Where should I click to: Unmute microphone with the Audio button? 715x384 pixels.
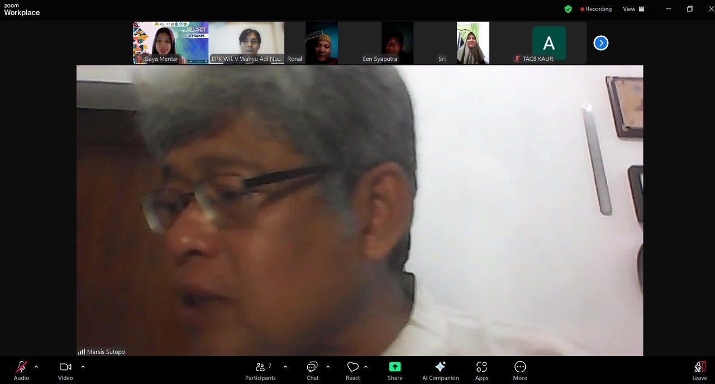pos(21,370)
